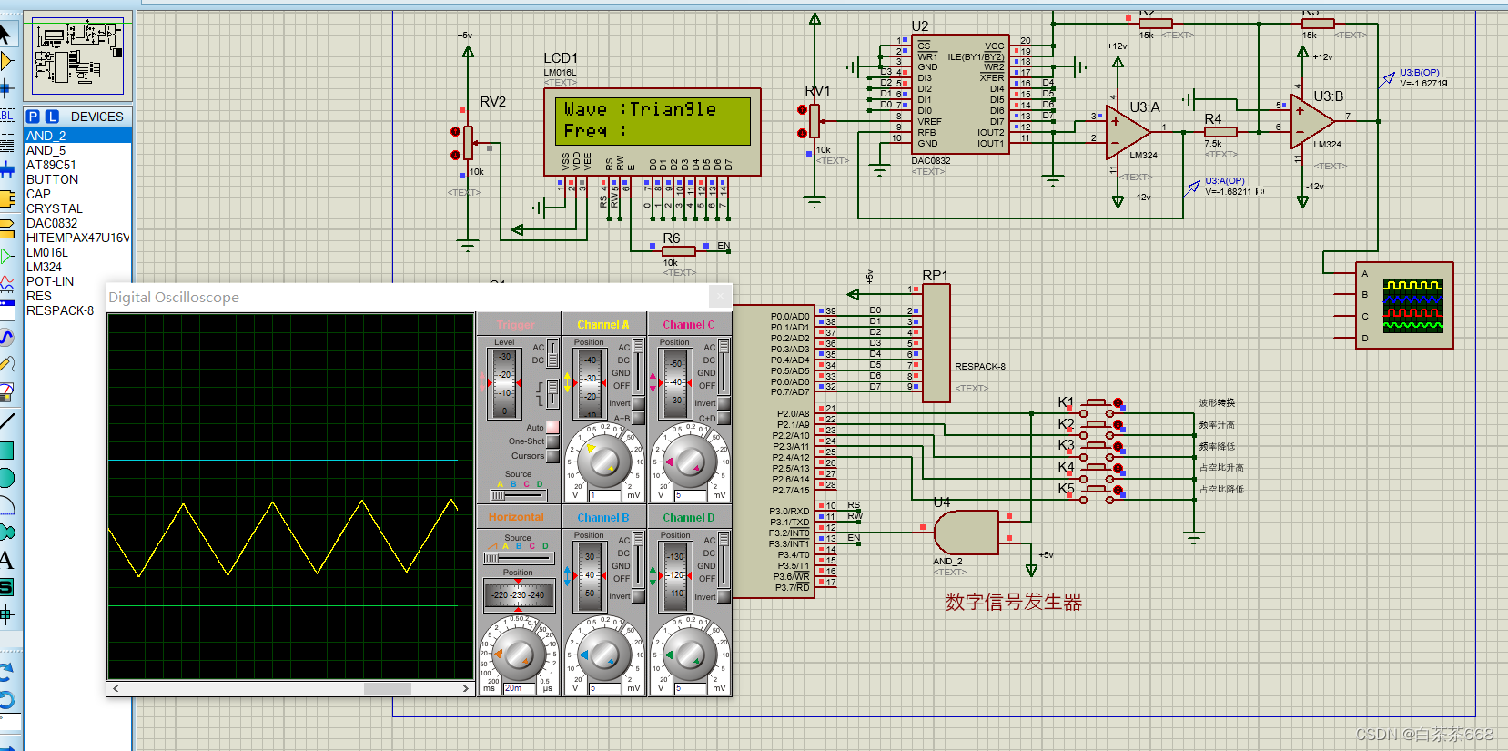Click the oscilloscope component in the schematic
The height and width of the screenshot is (751, 1508).
1404,306
